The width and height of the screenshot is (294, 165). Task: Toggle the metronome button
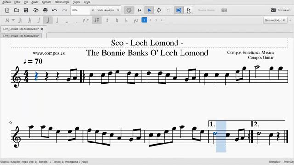pos(188,10)
